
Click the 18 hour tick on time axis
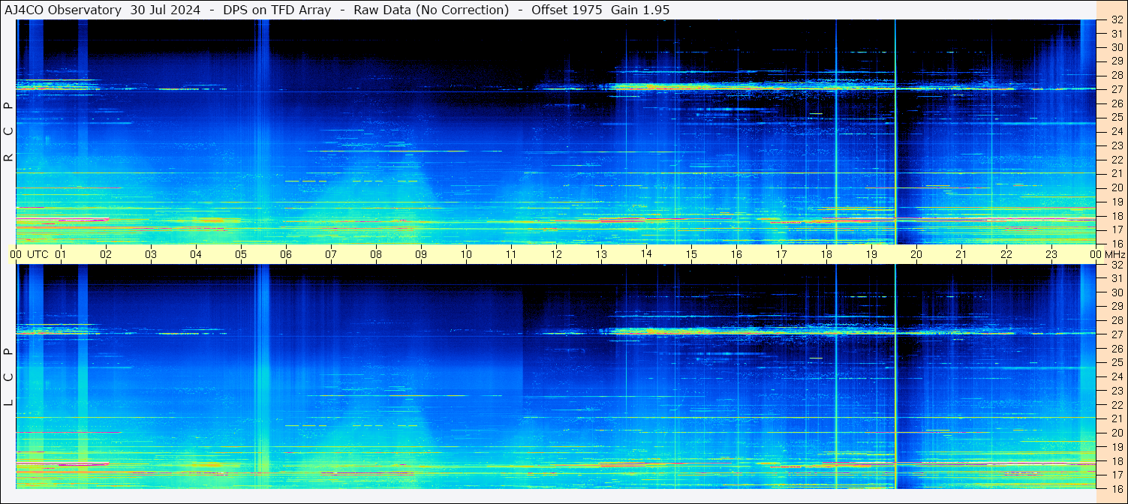pyautogui.click(x=826, y=254)
